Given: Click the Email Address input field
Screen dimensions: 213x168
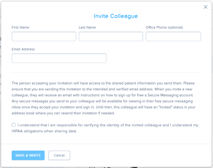Looking at the screenshot, I should [x=59, y=58].
